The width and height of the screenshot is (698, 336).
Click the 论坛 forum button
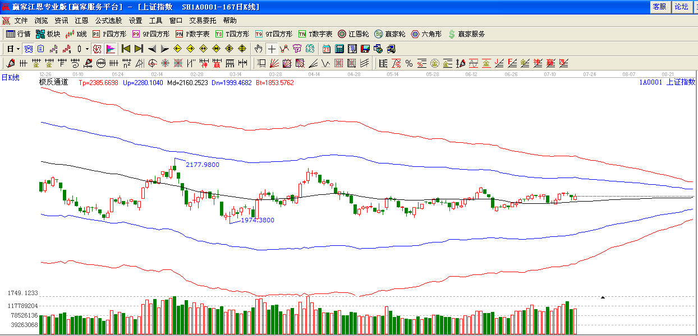[x=681, y=7]
